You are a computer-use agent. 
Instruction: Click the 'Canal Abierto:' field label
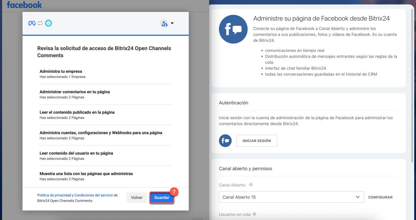tap(232, 185)
